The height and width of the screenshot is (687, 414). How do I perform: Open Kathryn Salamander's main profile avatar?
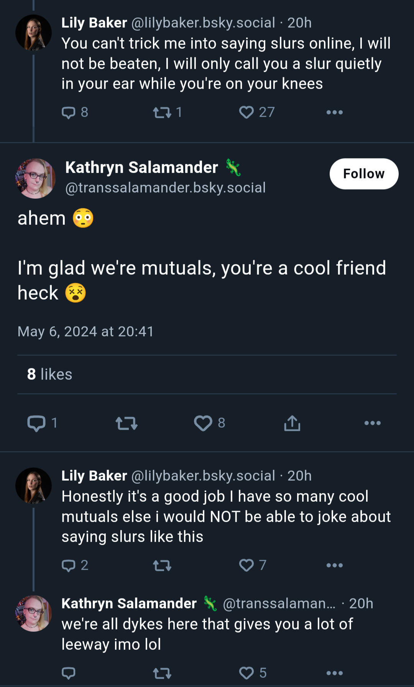coord(35,178)
